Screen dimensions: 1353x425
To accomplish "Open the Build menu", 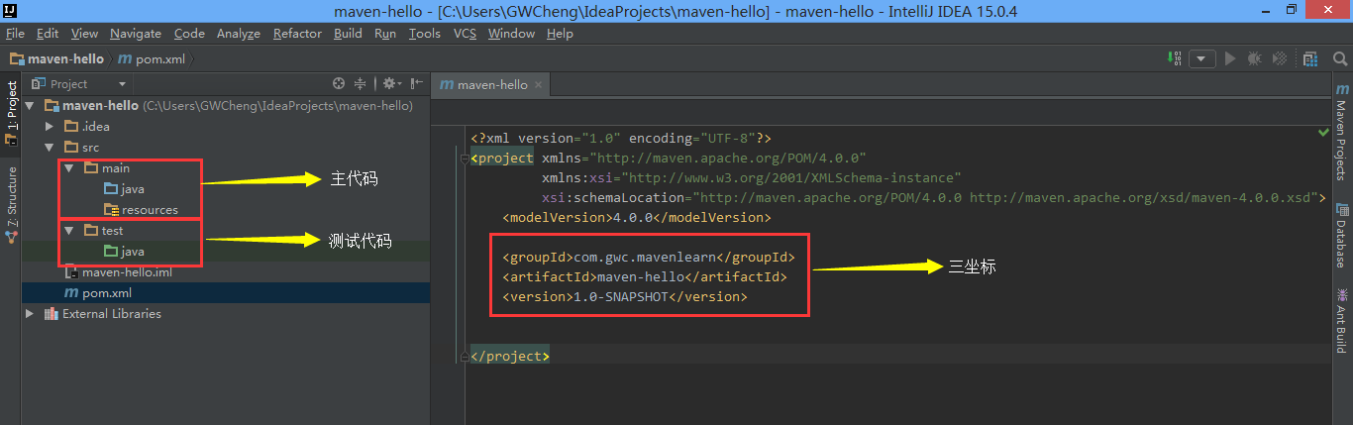I will click(348, 33).
